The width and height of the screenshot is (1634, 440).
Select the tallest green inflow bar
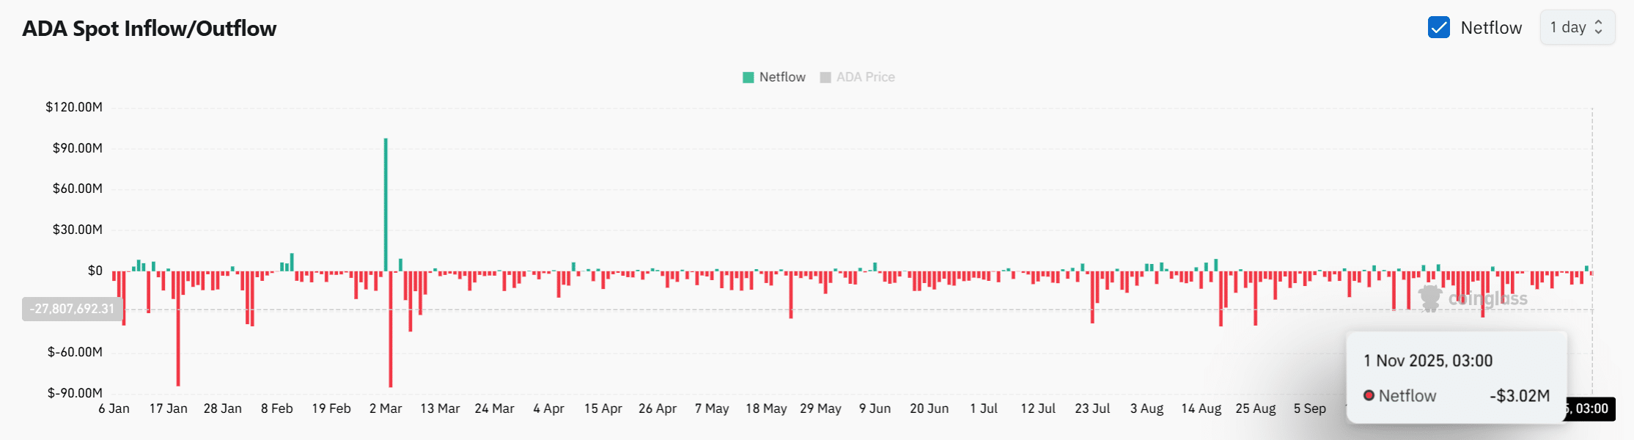click(386, 204)
